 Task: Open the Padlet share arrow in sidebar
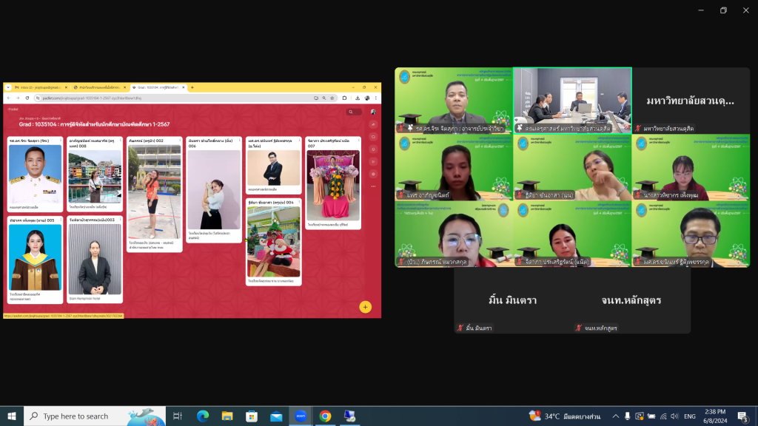coord(373,124)
